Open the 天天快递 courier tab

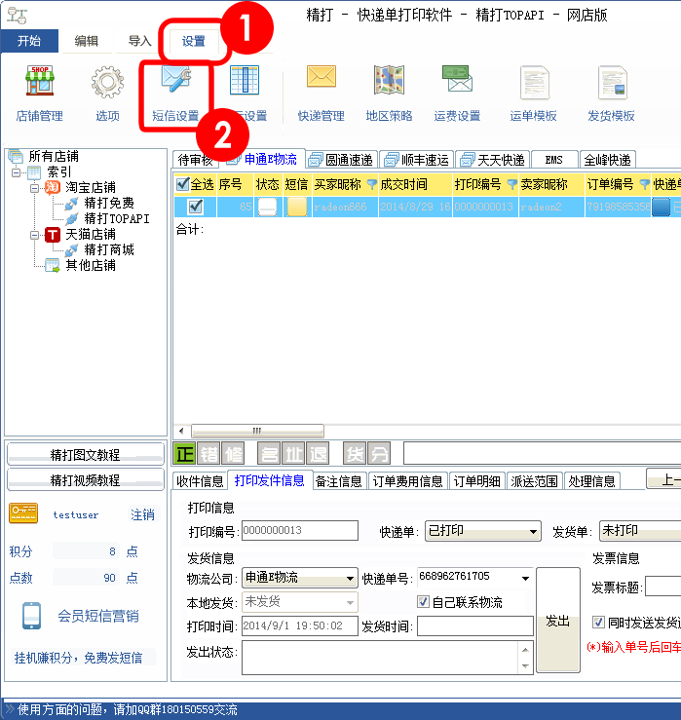pyautogui.click(x=493, y=160)
